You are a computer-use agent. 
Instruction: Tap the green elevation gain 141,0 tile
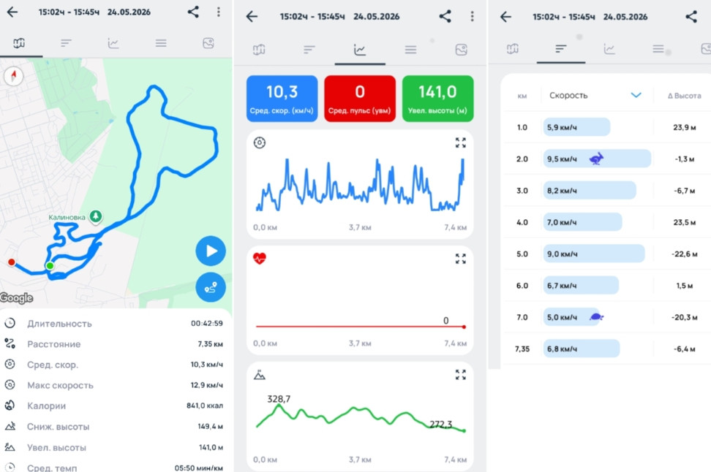(437, 99)
